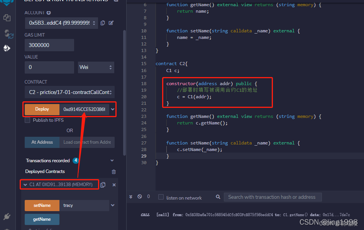Click the 'contract C2{' code line
Screen dimensions: 364x230
[x=171, y=64]
